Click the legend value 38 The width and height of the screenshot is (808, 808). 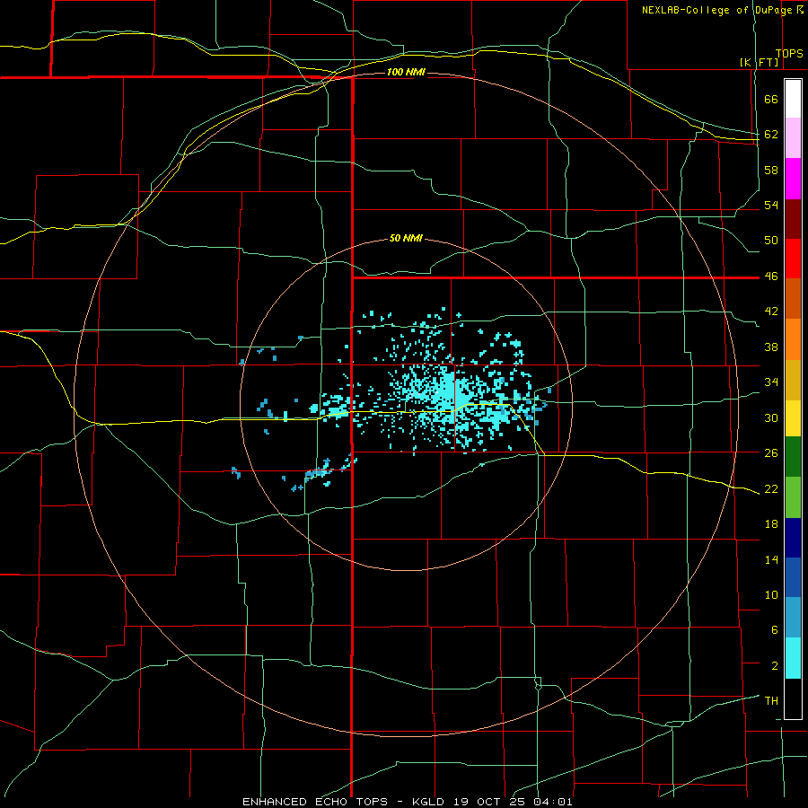771,347
